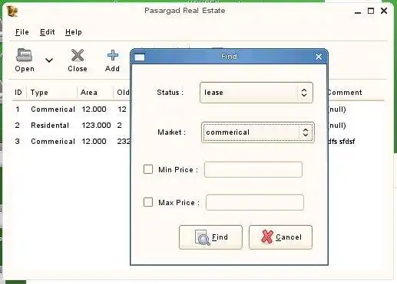397x284 pixels.
Task: Open the Find dialog window menu icon
Action: [x=140, y=57]
